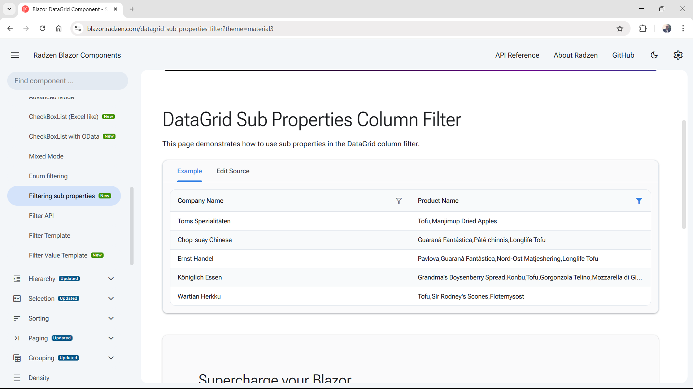
Task: Open CheckBoxList (Excel like) page
Action: click(x=64, y=117)
